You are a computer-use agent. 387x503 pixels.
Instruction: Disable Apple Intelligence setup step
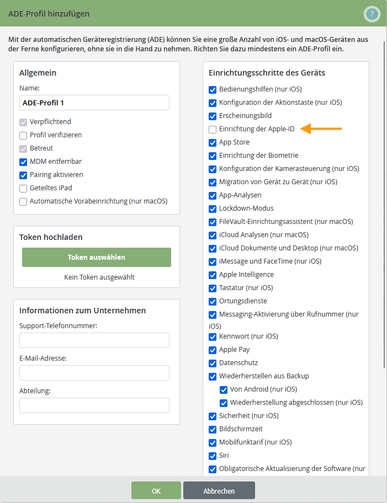212,275
